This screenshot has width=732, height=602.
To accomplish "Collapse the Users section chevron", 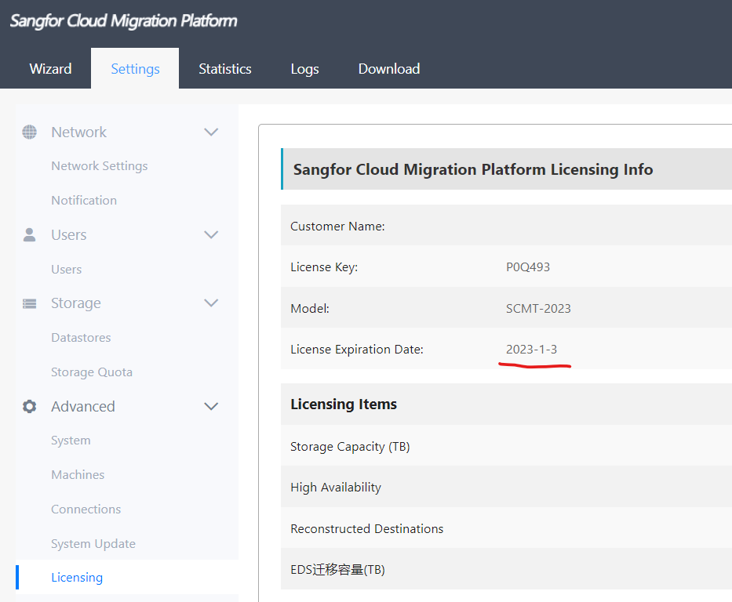I will point(211,234).
